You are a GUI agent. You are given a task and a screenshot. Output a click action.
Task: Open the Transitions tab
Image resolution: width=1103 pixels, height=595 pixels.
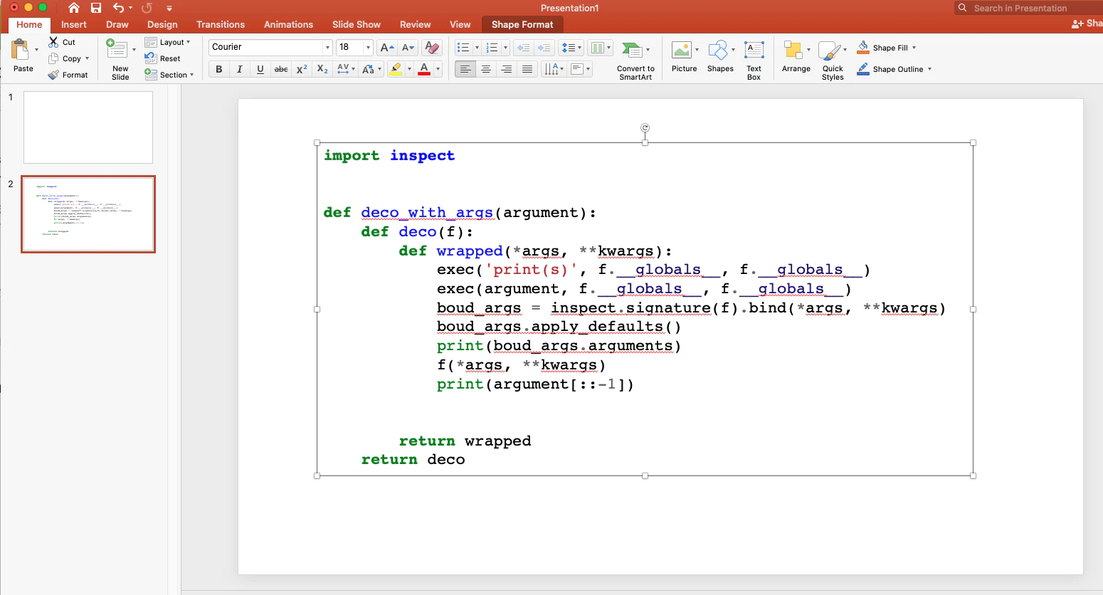tap(221, 24)
